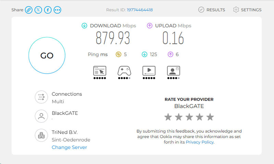Image resolution: width=274 pixels, height=164 pixels.
Task: Click the download latency icon near 125
Action: point(145,54)
